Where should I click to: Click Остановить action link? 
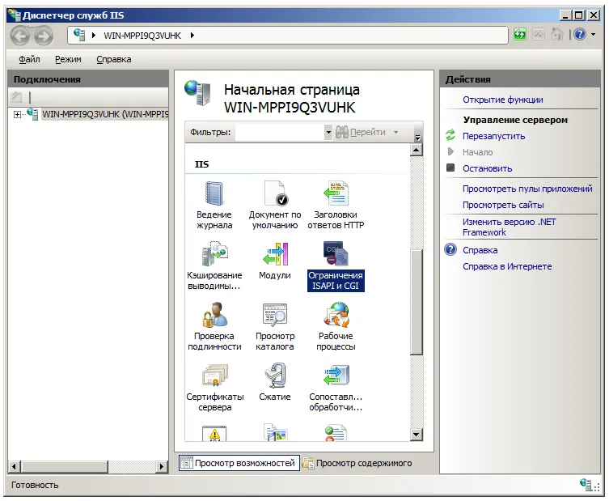coord(487,168)
